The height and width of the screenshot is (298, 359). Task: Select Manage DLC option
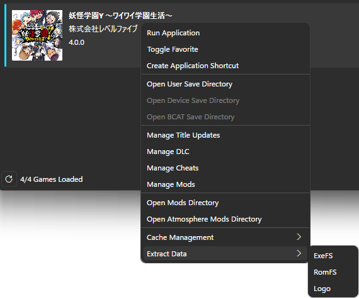(225, 152)
